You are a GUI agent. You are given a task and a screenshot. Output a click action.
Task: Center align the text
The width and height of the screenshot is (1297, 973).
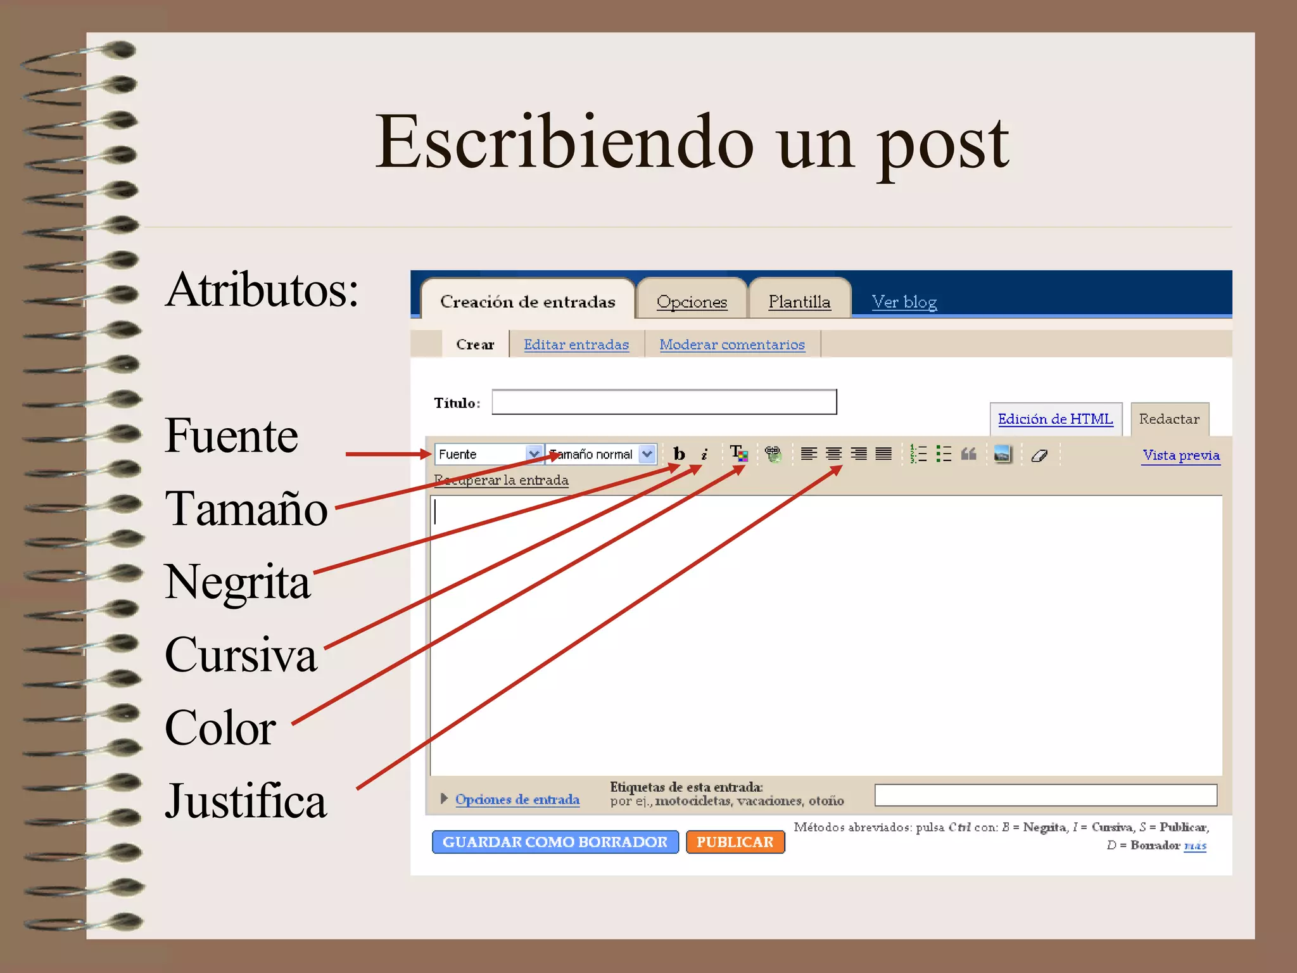coord(833,454)
